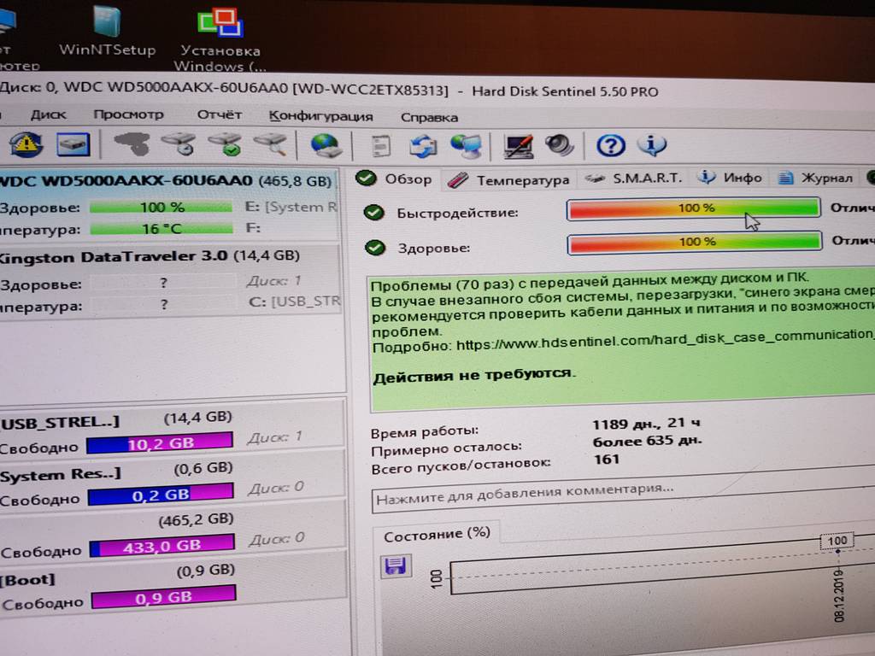Click the disk with green checkmark toolbar icon
Viewport: 875px width, 656px height.
[x=225, y=143]
